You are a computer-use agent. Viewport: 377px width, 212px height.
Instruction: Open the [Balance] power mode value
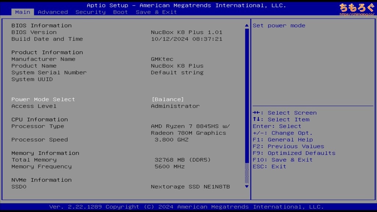168,99
